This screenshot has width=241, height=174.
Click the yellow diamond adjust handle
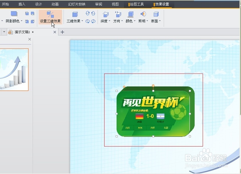124,87
